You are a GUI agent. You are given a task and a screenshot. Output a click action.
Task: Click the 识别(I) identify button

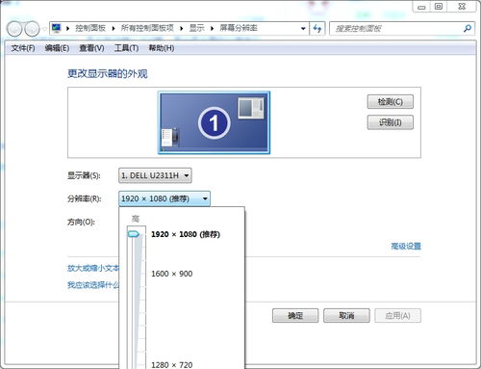391,122
